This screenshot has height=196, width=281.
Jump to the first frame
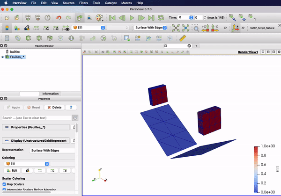point(112,18)
